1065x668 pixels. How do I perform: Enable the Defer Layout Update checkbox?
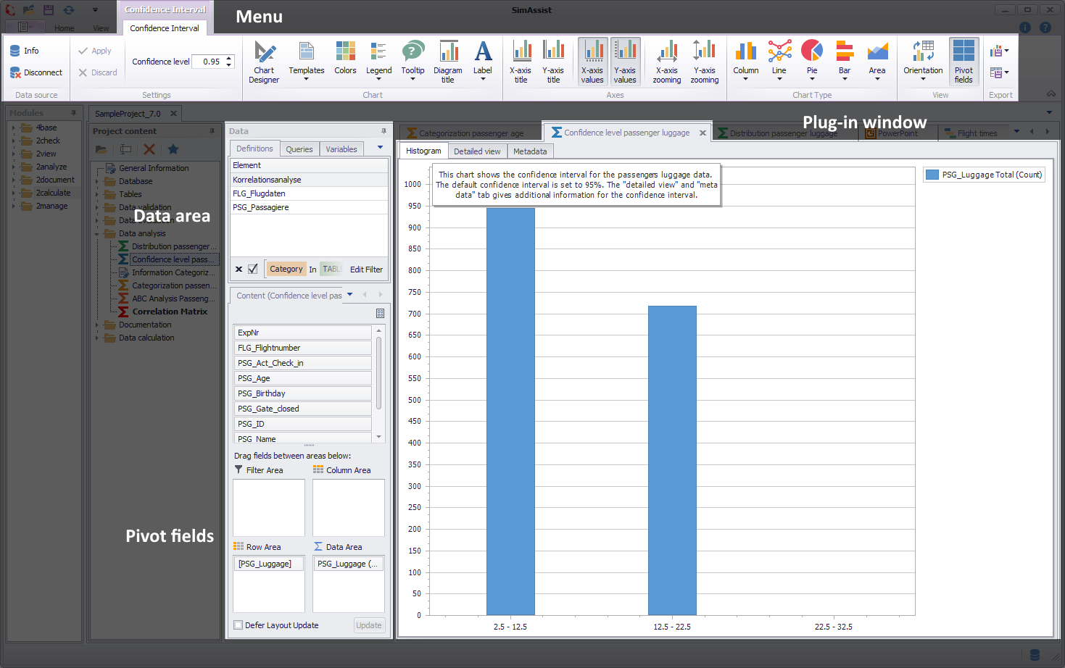click(239, 625)
